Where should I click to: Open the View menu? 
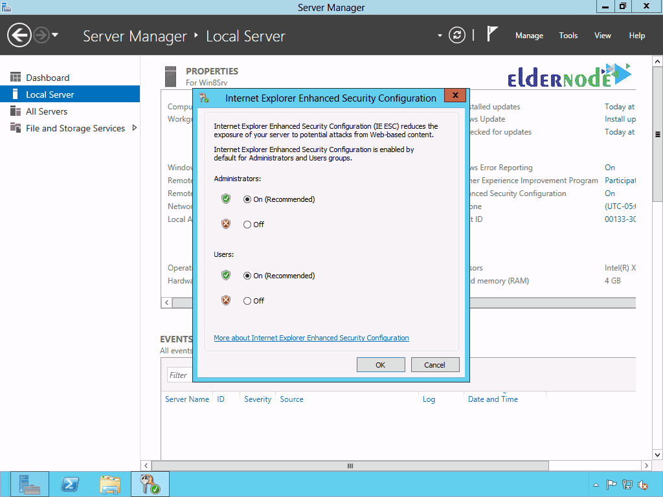[602, 36]
